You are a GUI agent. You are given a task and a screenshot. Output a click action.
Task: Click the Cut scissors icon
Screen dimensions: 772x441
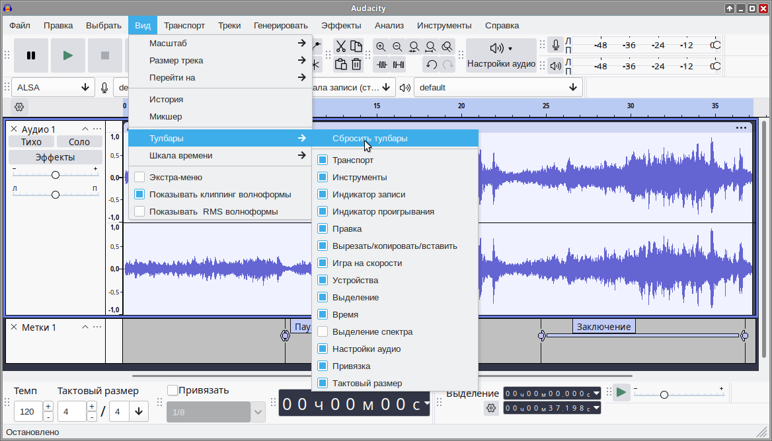point(340,46)
